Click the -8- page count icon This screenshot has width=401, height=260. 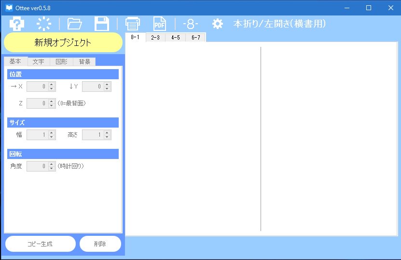190,24
